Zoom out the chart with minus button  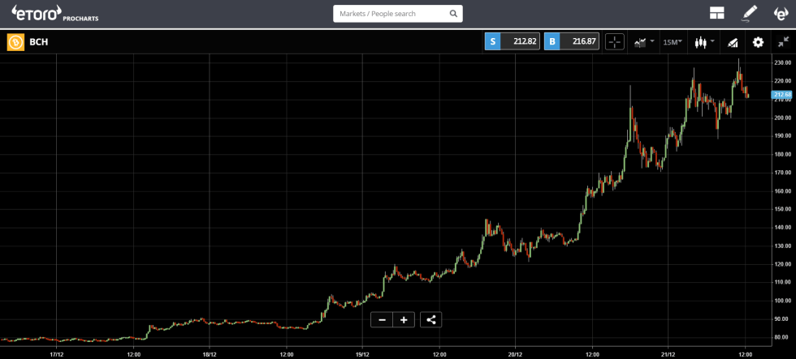382,319
